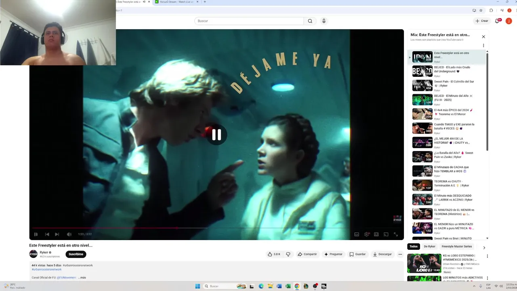Click the Compartir share button
This screenshot has height=291, width=517.
(x=307, y=254)
